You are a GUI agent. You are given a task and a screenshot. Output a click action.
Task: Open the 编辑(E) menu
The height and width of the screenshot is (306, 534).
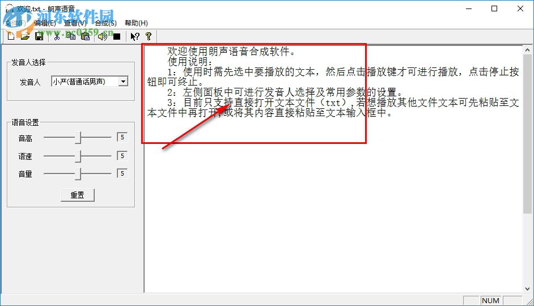point(45,23)
